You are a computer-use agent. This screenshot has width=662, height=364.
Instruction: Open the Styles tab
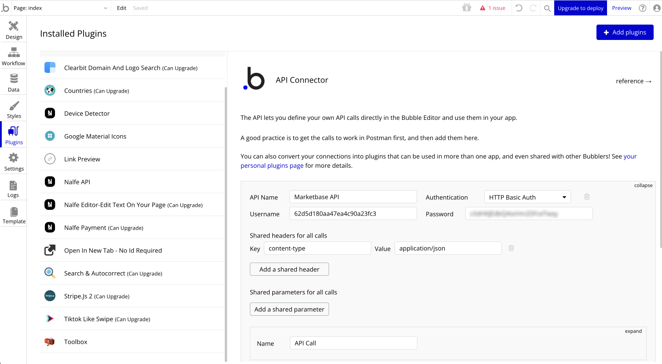point(14,109)
